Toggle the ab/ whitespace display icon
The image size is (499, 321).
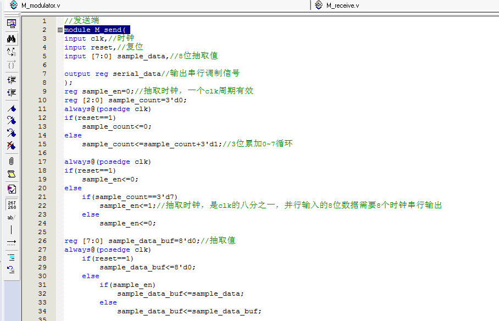pyautogui.click(x=12, y=218)
